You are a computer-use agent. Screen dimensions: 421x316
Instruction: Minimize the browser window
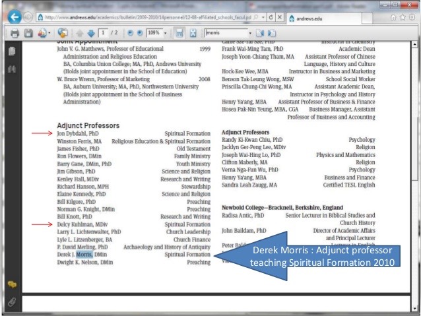click(x=385, y=5)
